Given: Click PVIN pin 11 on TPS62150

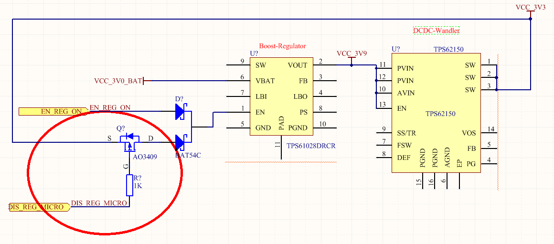Looking at the screenshot, I should click(384, 68).
